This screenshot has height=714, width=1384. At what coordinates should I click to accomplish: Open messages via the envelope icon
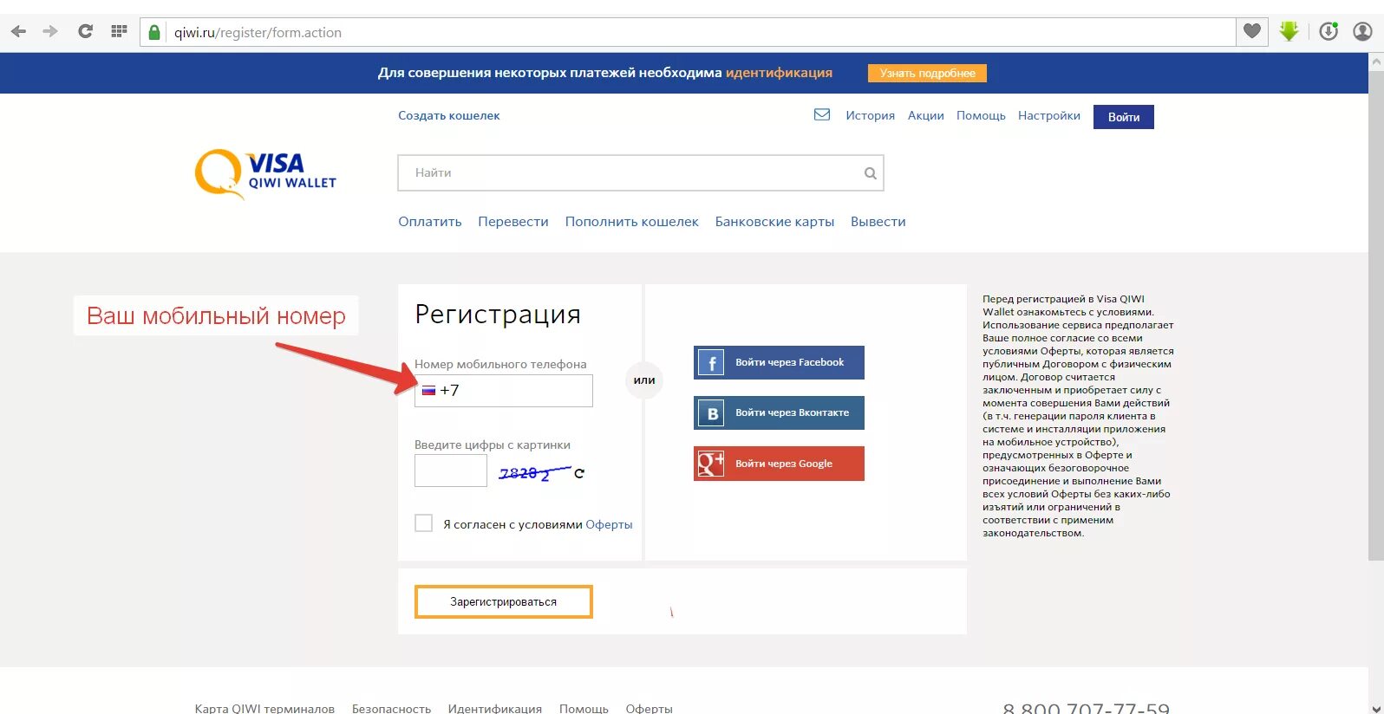point(822,114)
